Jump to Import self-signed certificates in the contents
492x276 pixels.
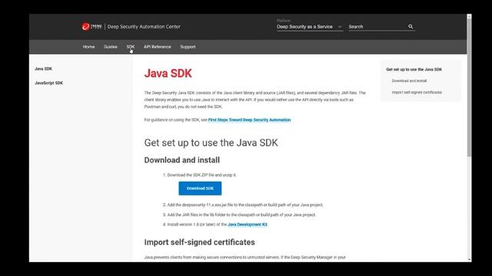417,92
